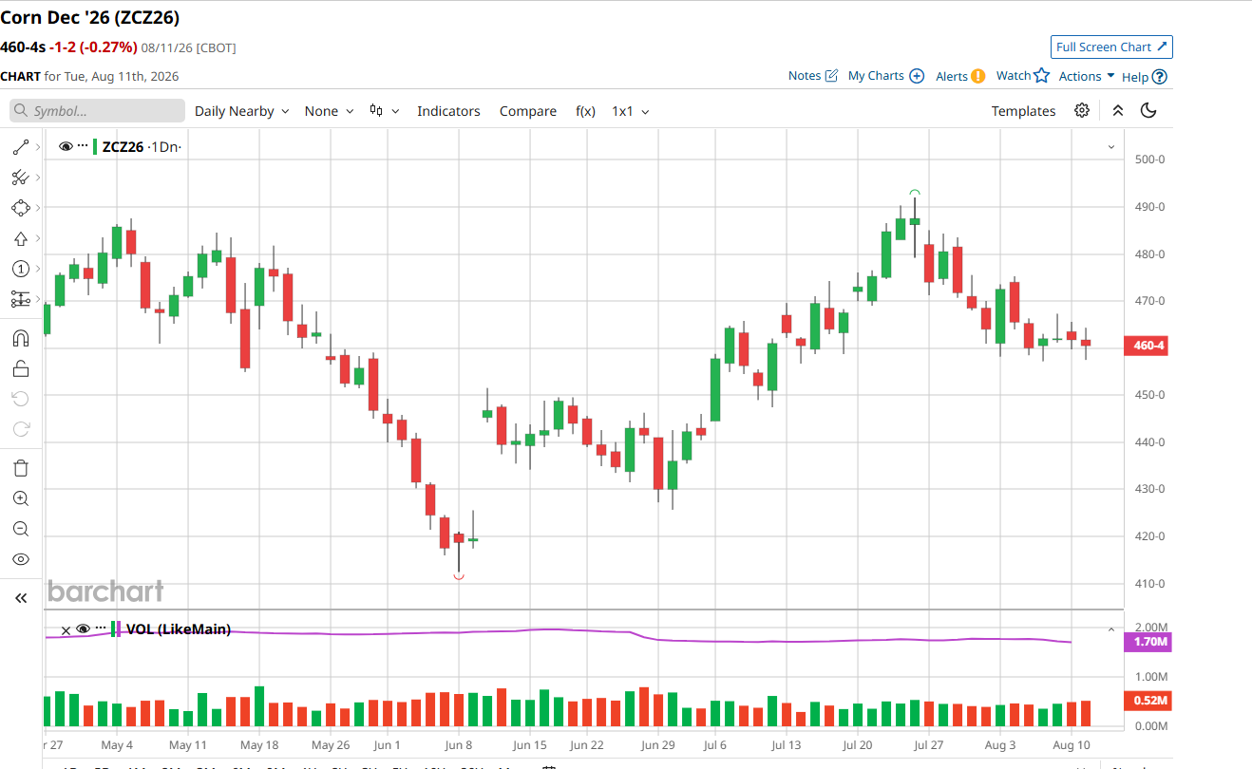
Task: Open the 1x1 grid layout dropdown
Action: (x=631, y=111)
